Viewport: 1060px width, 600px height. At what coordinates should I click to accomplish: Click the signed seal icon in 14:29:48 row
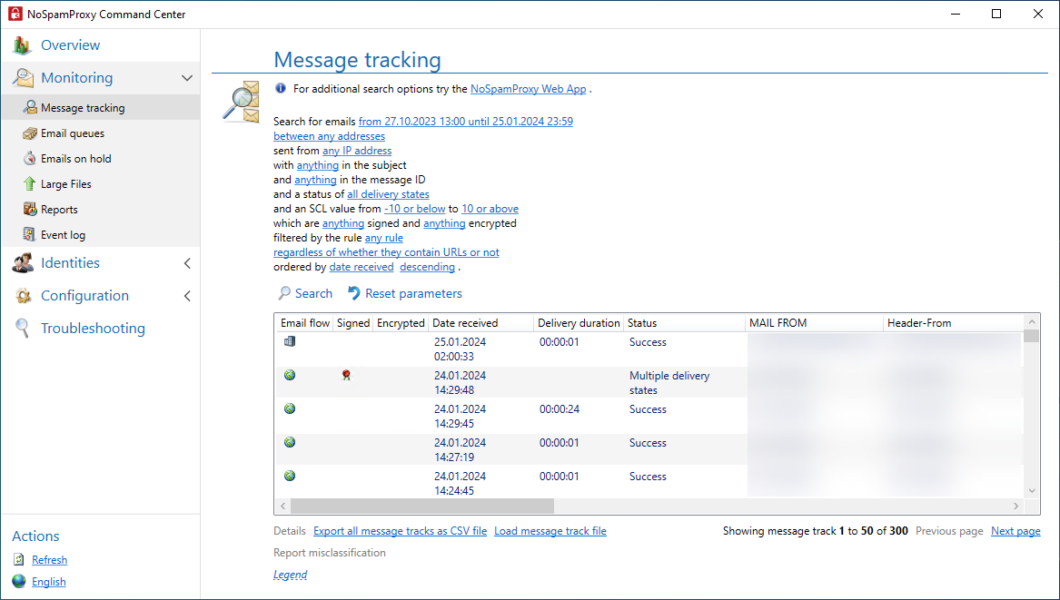click(346, 375)
